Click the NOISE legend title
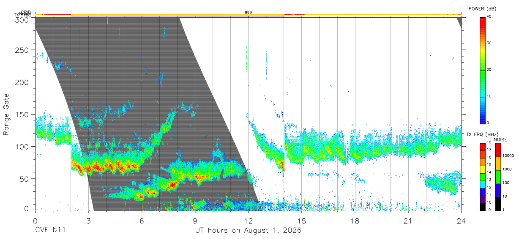The width and height of the screenshot is (519, 239). tap(500, 140)
